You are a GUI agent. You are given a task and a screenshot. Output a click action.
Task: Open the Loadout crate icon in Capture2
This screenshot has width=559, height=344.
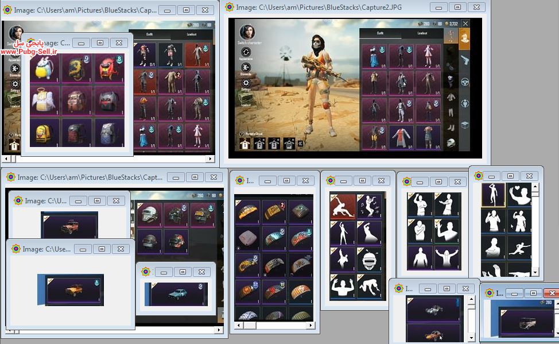click(246, 98)
